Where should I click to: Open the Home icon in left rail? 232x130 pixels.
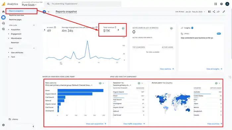coord(3,12)
